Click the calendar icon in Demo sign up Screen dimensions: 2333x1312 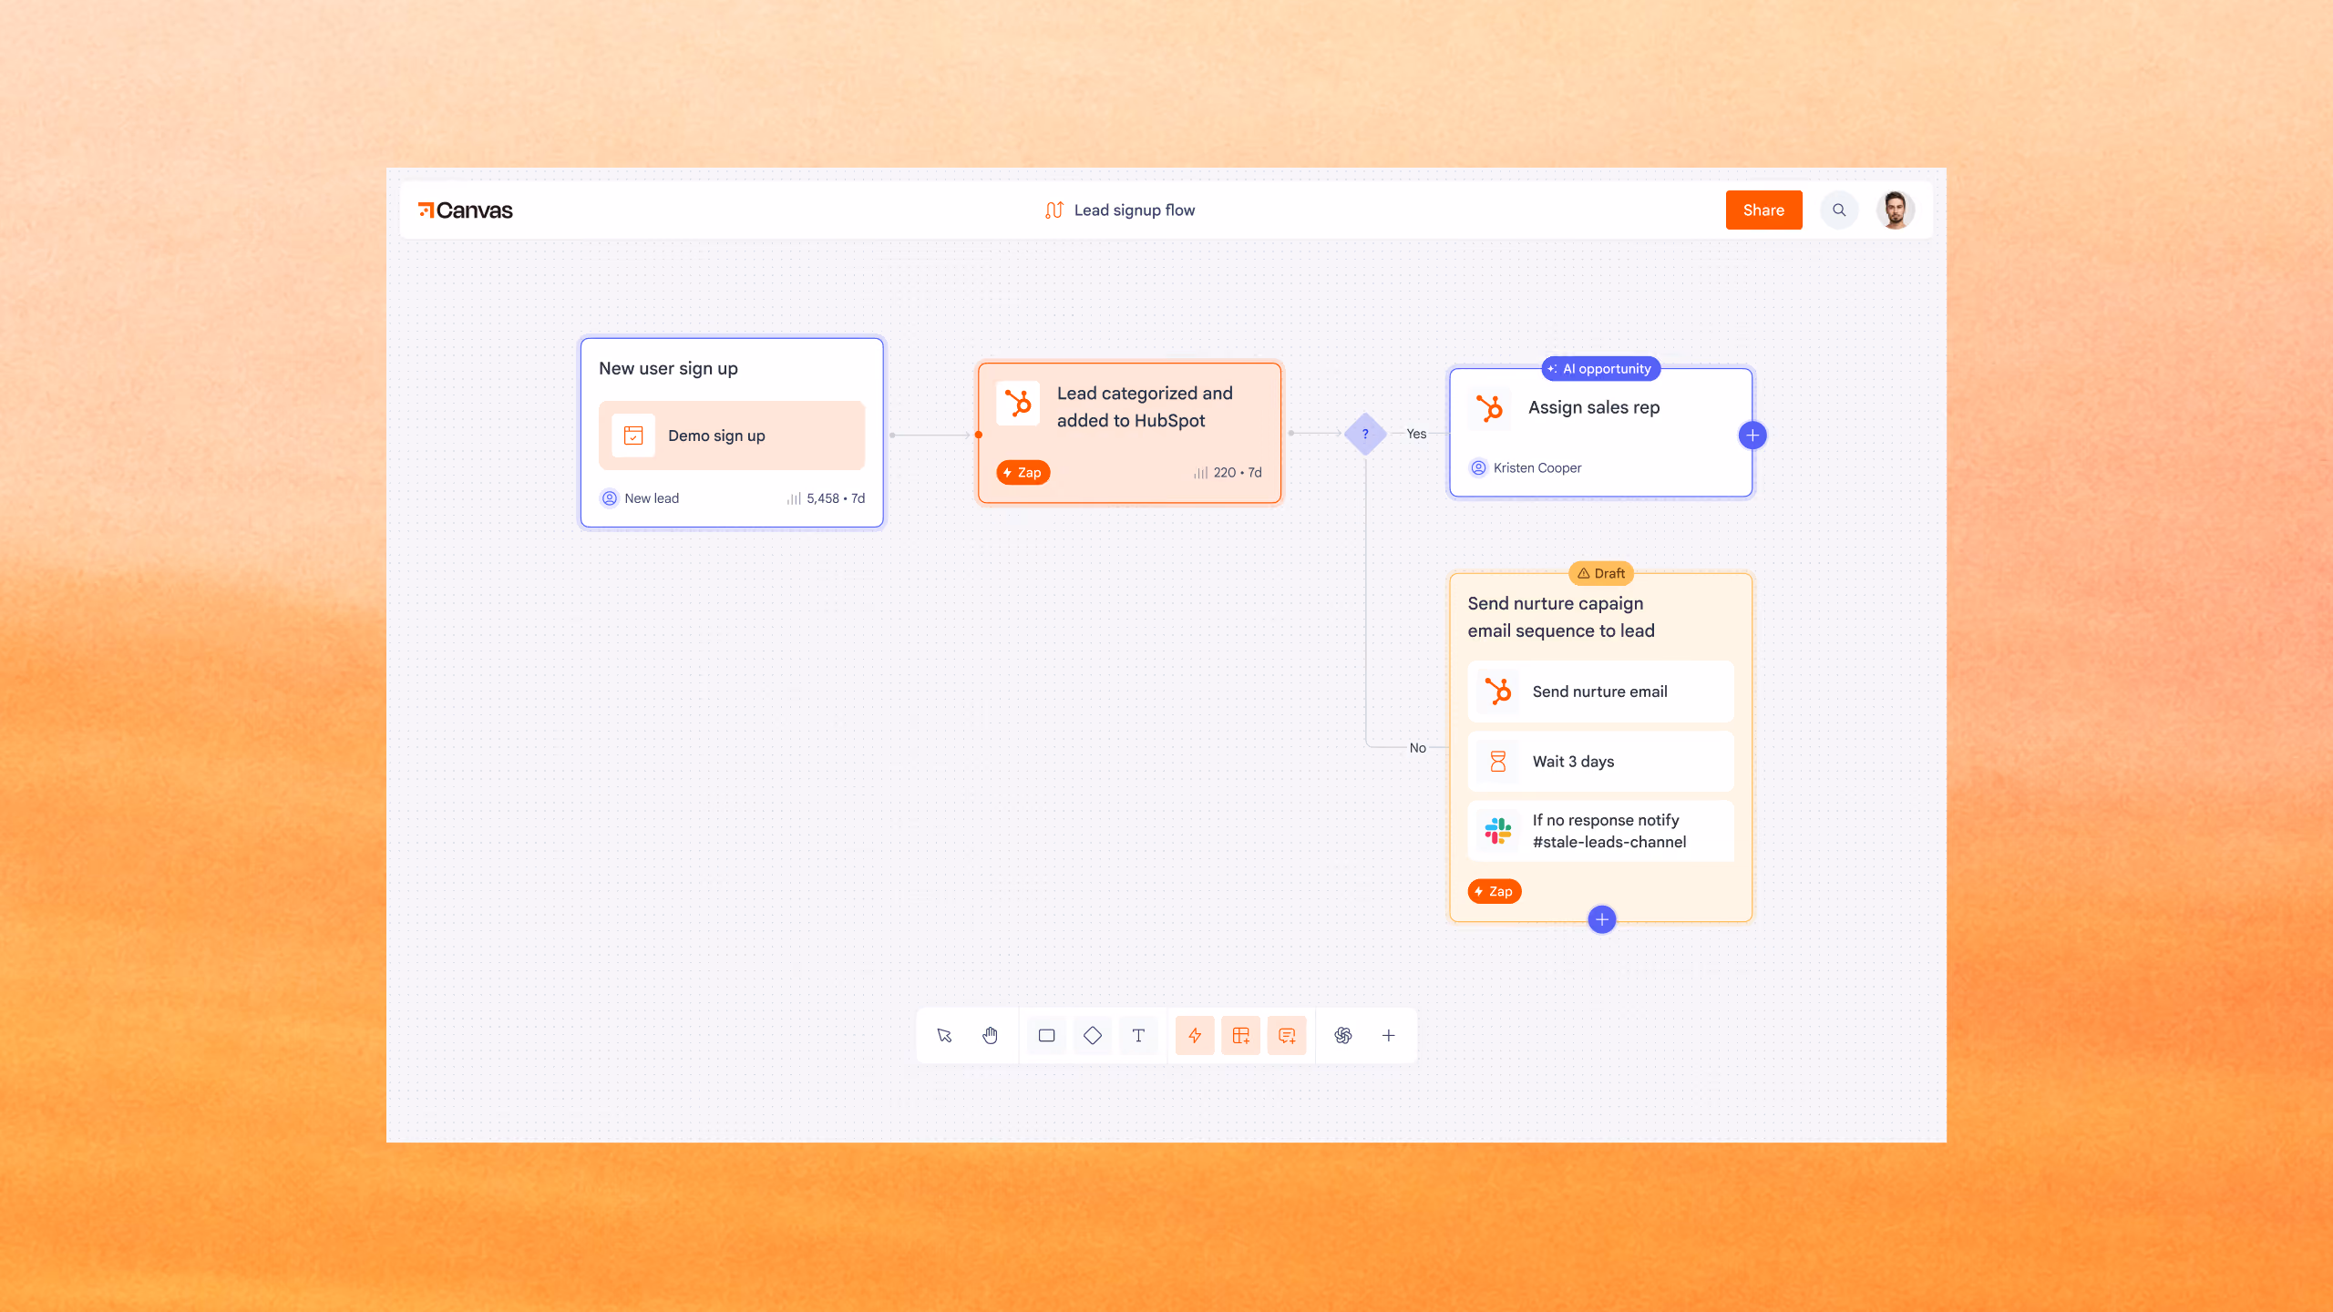click(x=633, y=436)
